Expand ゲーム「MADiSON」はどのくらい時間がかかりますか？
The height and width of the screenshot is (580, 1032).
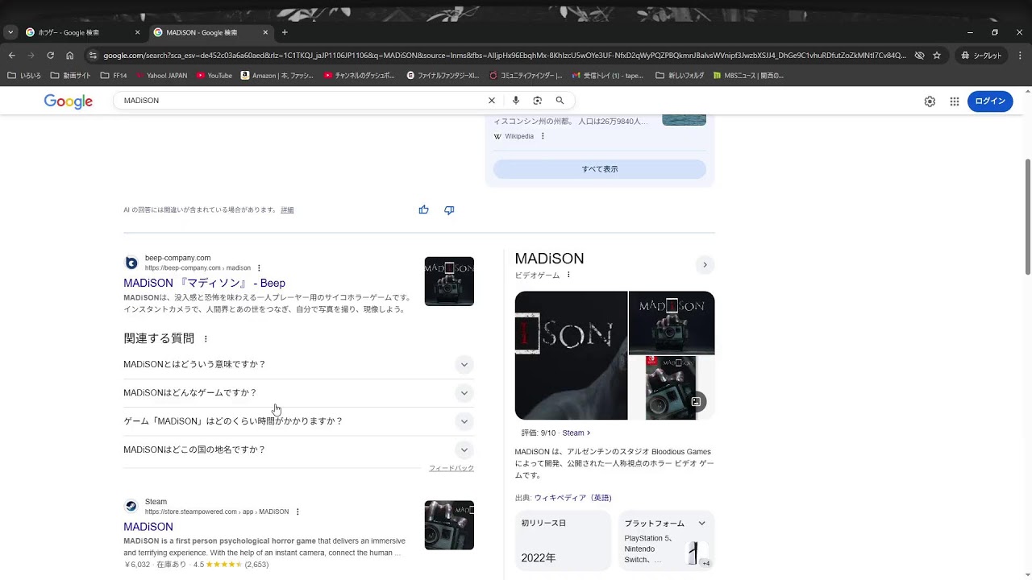coord(298,421)
